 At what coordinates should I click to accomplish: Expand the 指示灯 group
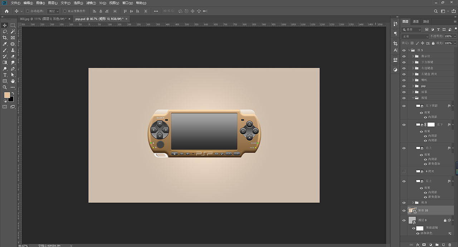[413, 56]
